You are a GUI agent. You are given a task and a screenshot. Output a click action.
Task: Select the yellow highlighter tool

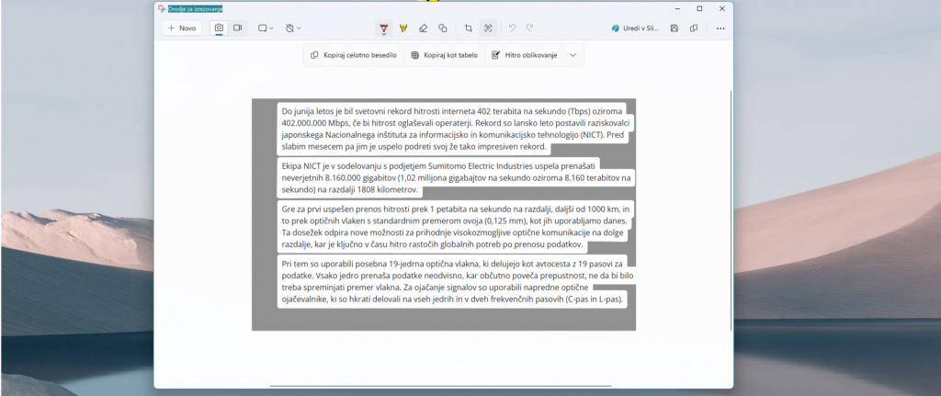coord(403,28)
